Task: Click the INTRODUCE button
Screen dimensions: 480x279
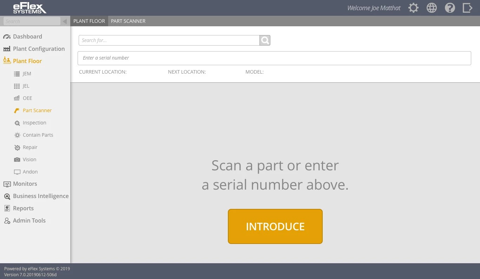Action: tap(275, 226)
